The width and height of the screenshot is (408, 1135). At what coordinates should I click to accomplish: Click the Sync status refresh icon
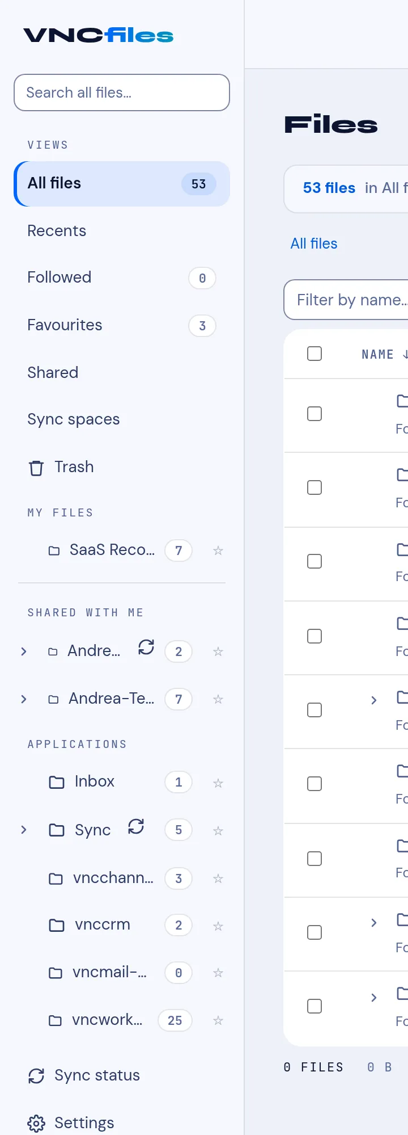pyautogui.click(x=36, y=1076)
